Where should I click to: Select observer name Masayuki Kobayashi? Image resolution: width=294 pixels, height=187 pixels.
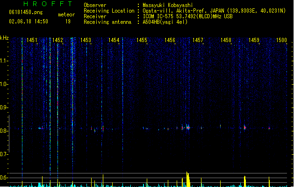[x=168, y=5]
